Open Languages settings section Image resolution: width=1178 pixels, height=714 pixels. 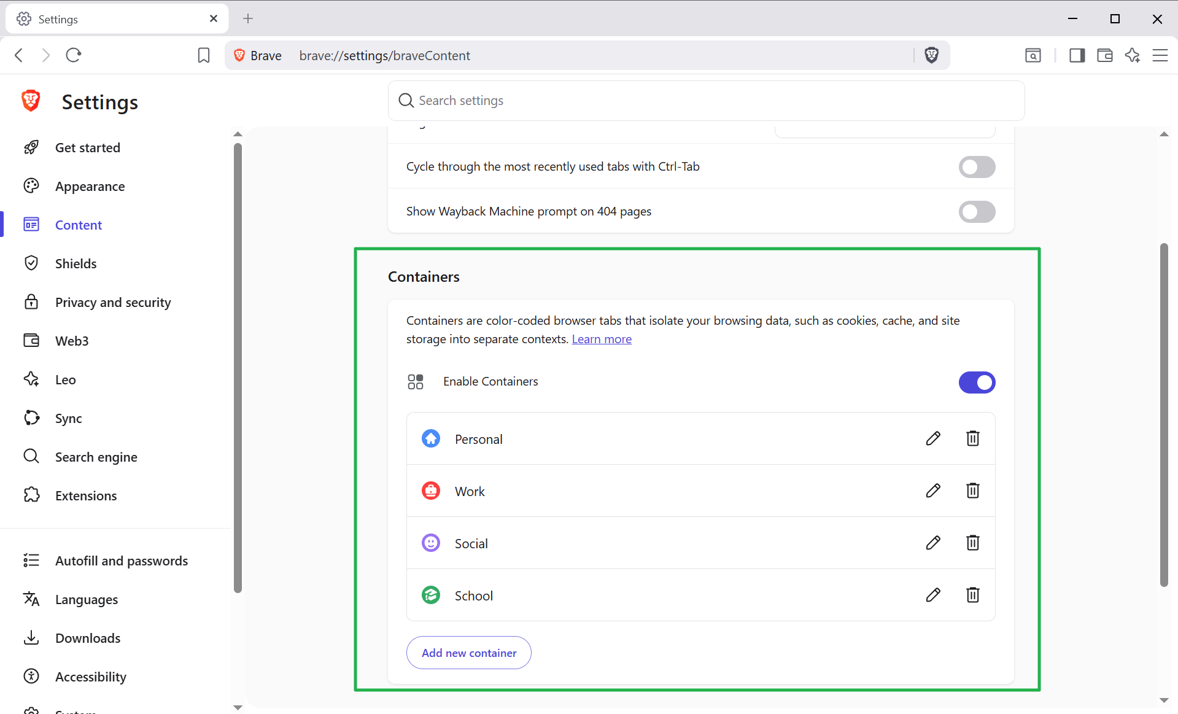[x=87, y=599]
